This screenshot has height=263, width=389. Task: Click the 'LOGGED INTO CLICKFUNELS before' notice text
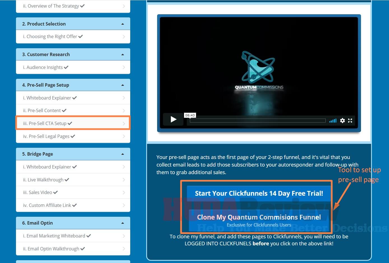point(227,243)
